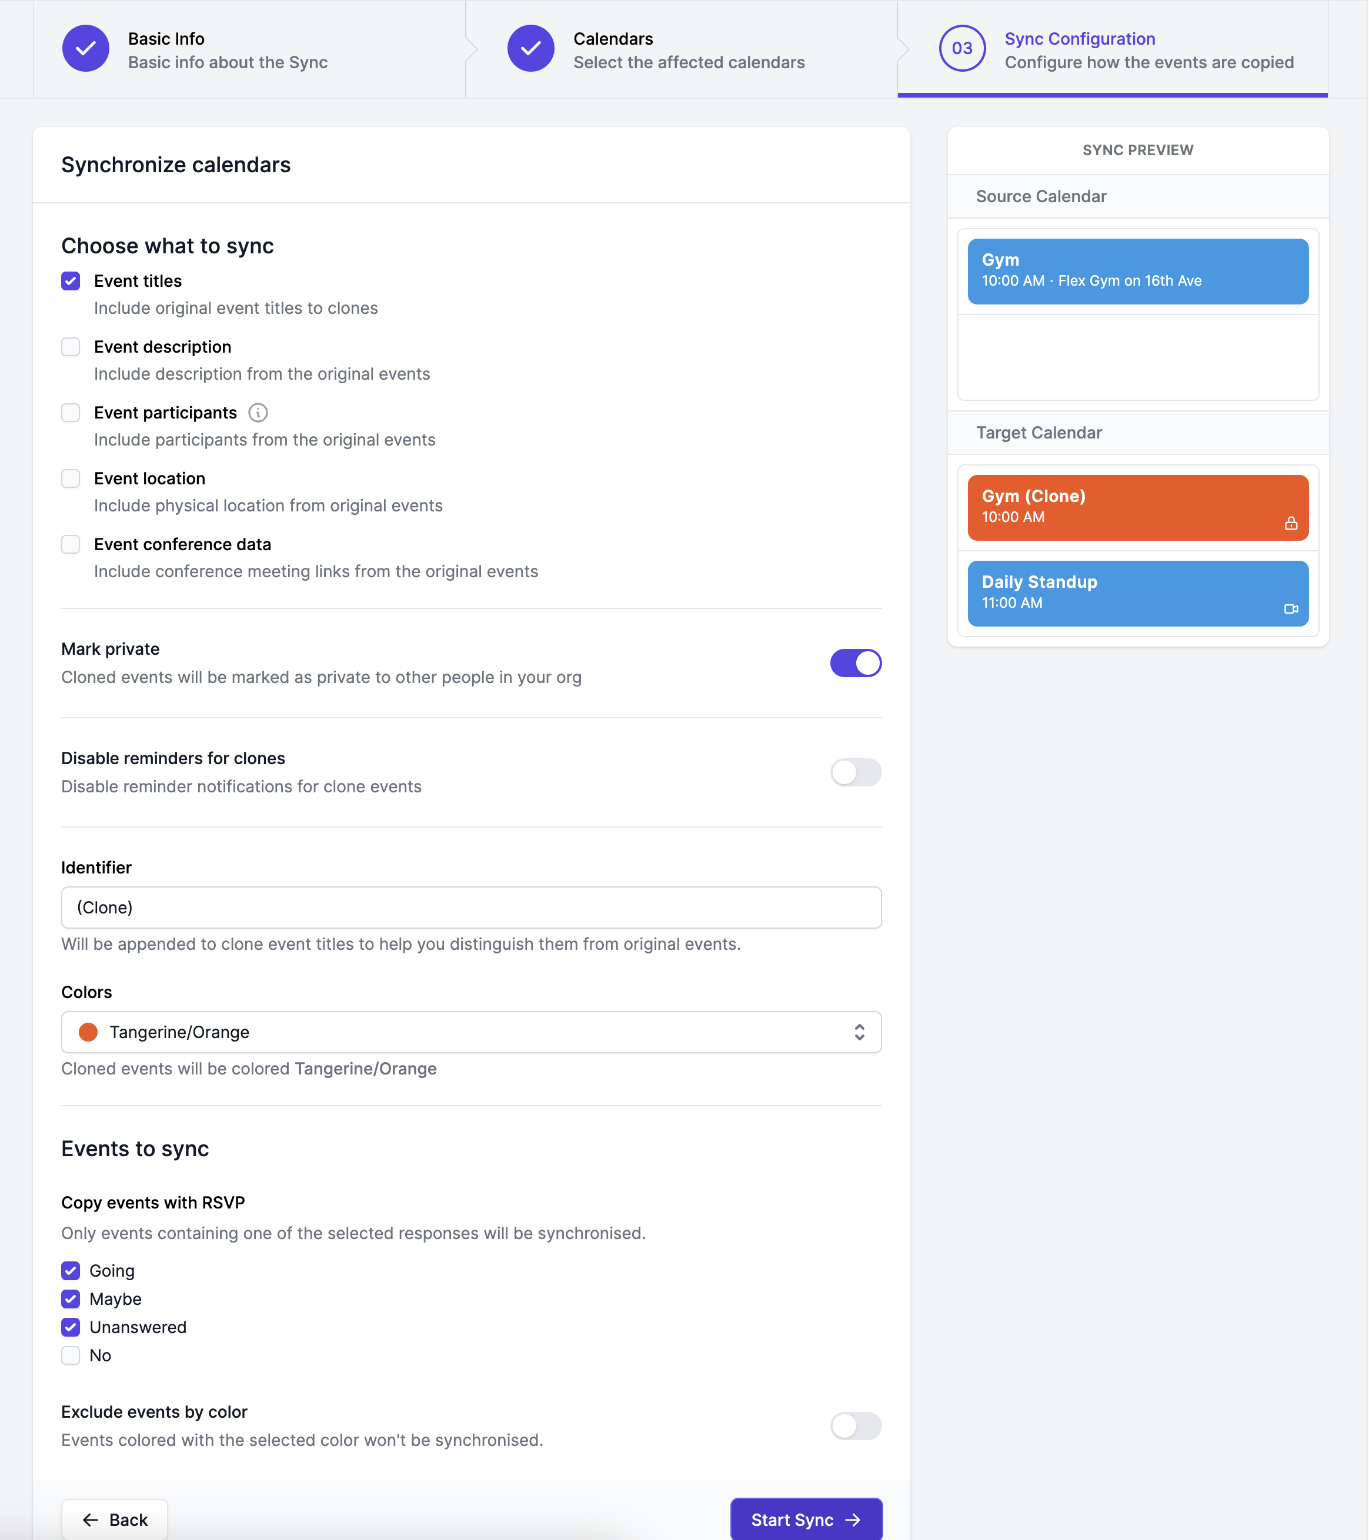Uncheck the Event titles checkbox

71,281
